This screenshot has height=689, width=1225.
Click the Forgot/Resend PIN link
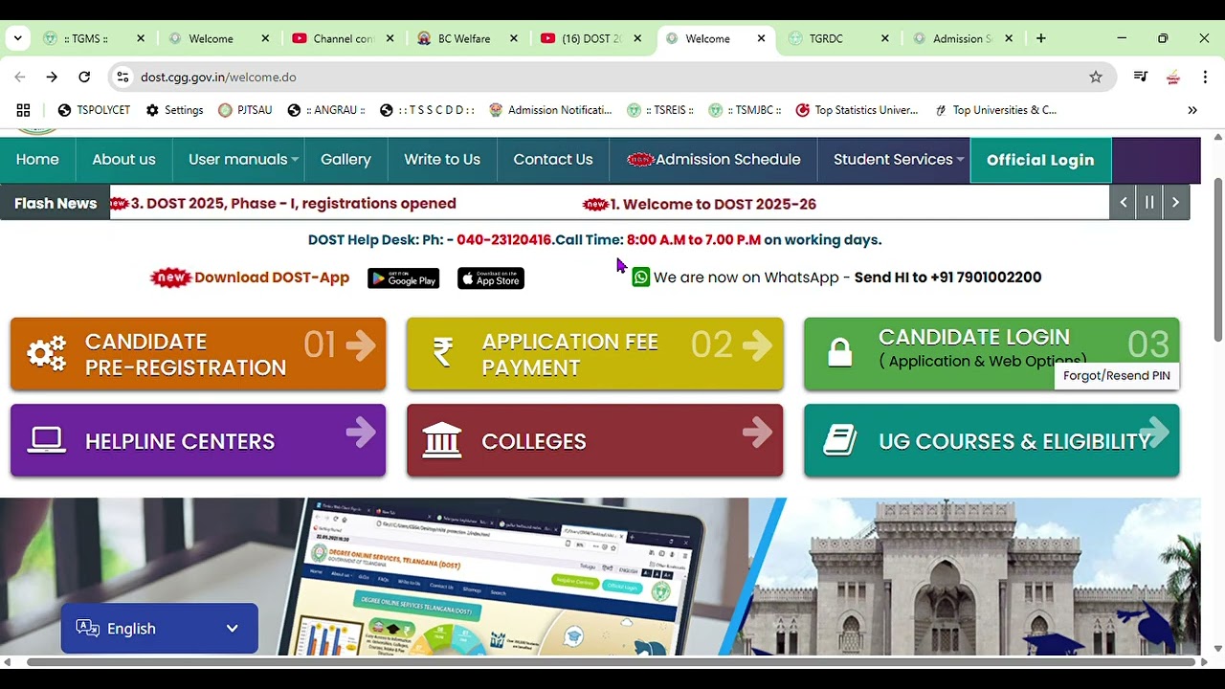click(1117, 376)
